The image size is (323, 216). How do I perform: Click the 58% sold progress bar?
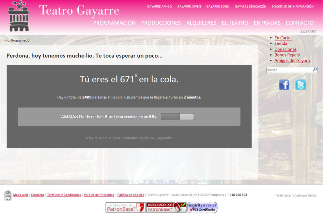pos(177,117)
